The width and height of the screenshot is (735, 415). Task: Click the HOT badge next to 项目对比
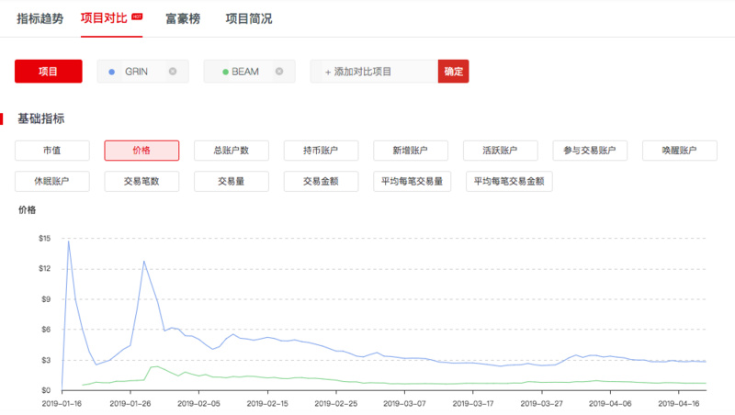point(137,17)
